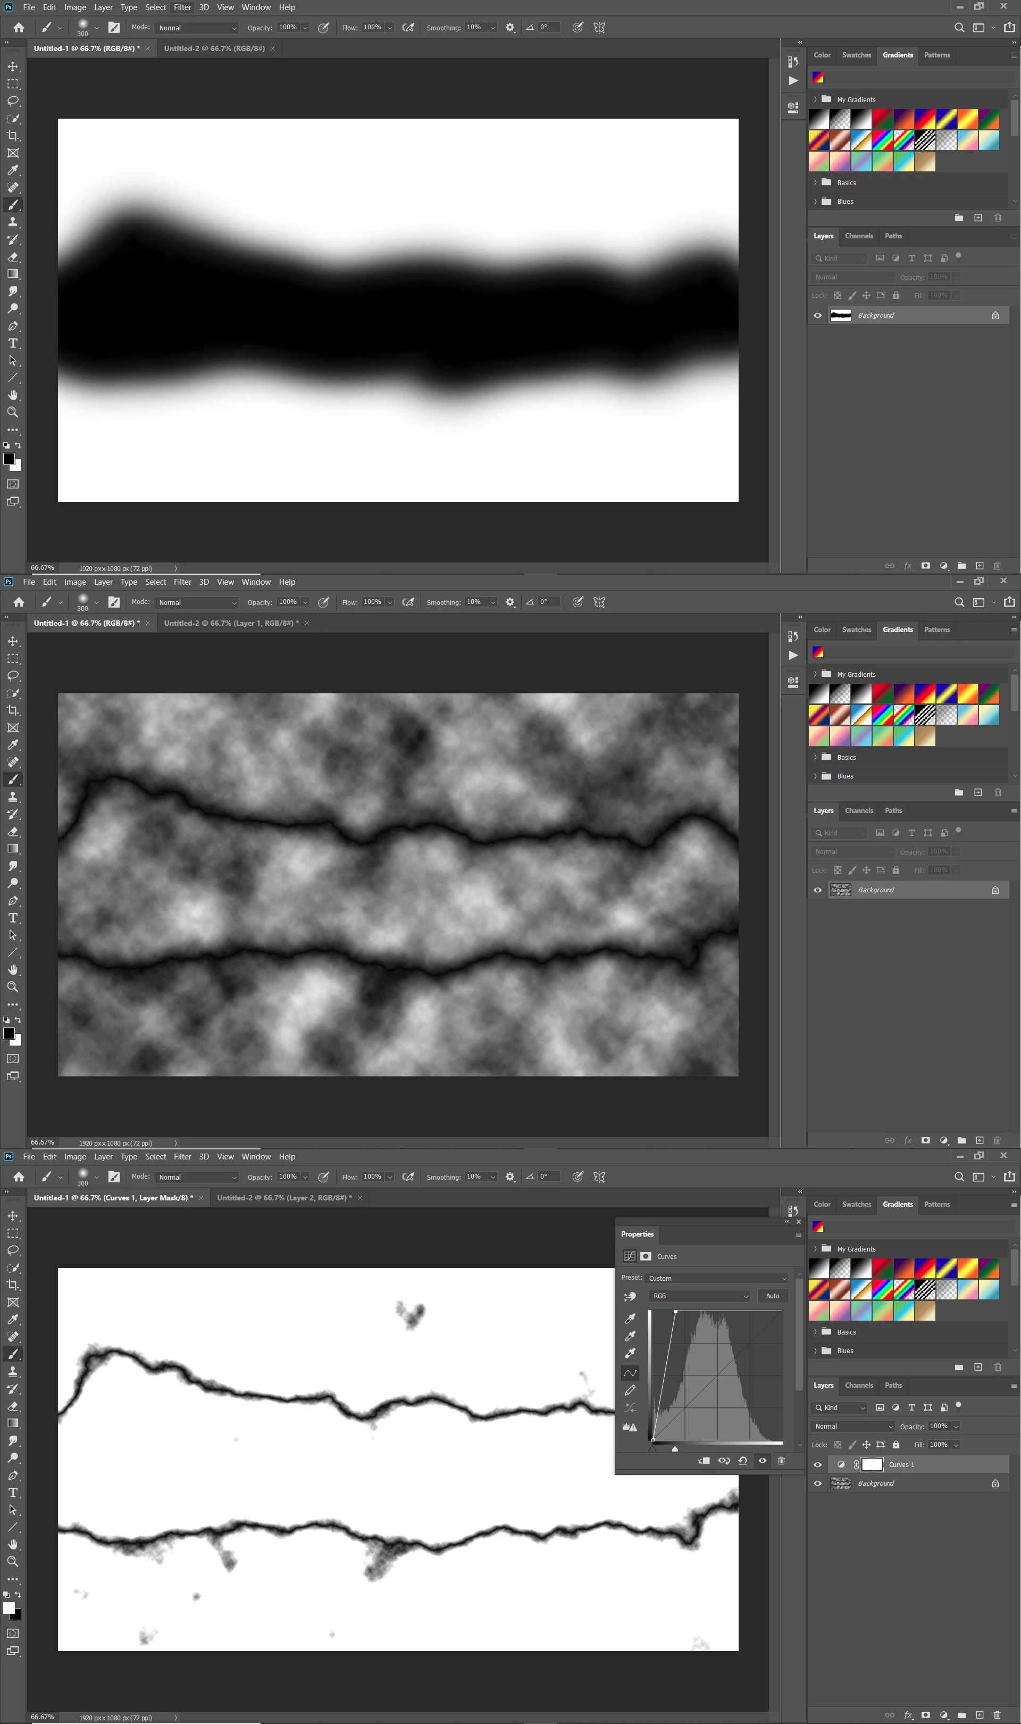Open the Preset Custom dropdown in Properties
The width and height of the screenshot is (1021, 1724).
pyautogui.click(x=717, y=1278)
